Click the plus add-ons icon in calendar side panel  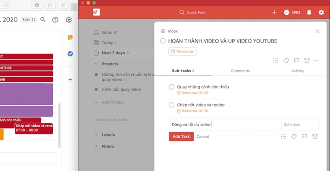click(x=70, y=79)
